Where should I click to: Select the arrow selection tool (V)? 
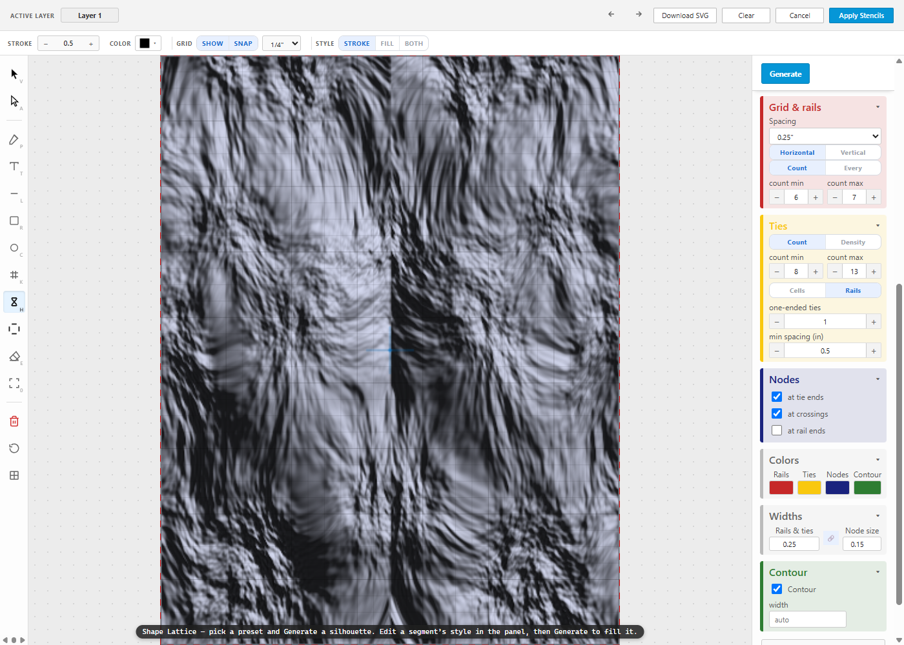pyautogui.click(x=14, y=74)
